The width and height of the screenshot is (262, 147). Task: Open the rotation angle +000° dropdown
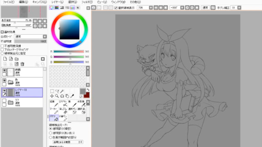tap(182, 8)
